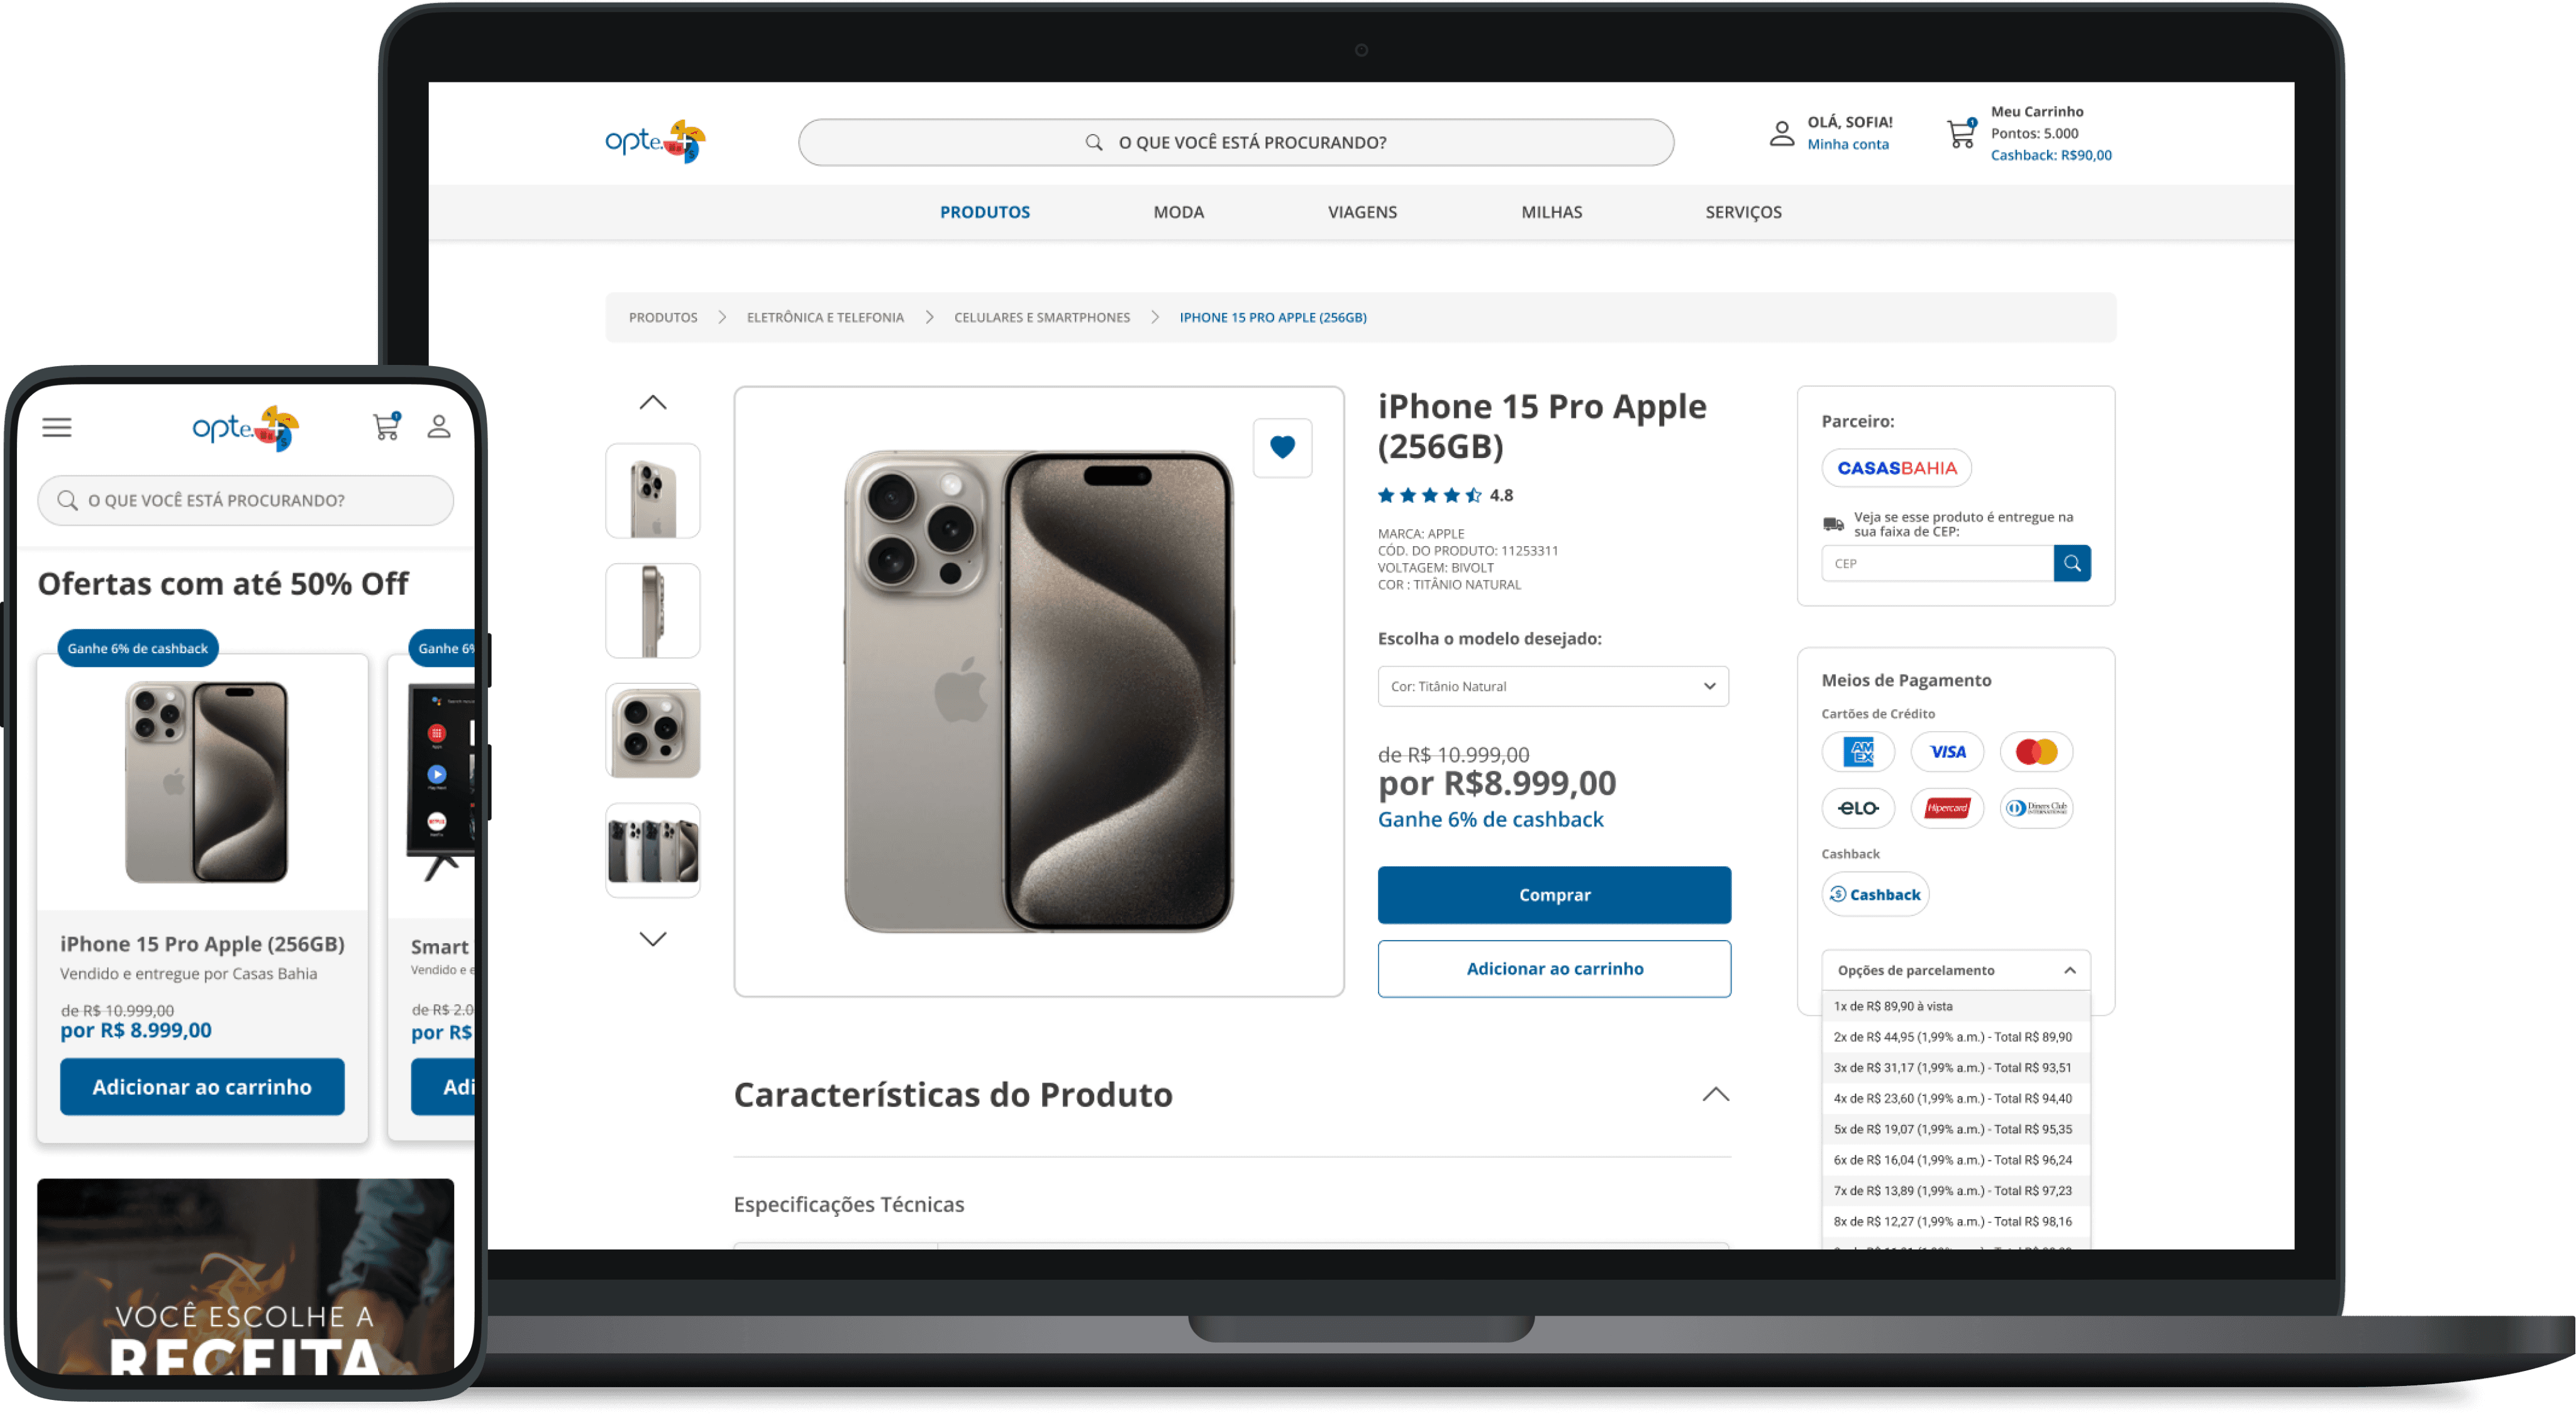Click the Opte logo on desktop header
Viewport: 2576px width, 1415px height.
[x=655, y=141]
